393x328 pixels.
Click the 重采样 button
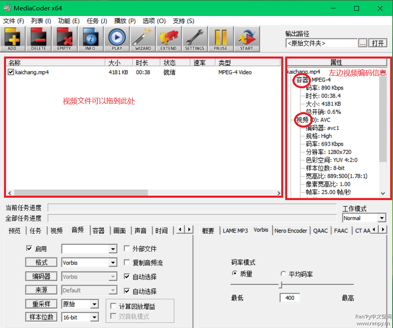[x=41, y=304]
